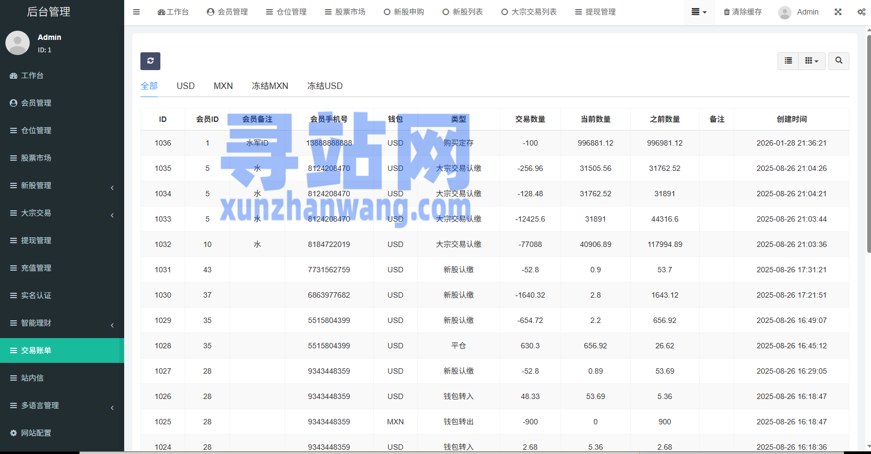
Task: Click the search magnifier icon
Action: pos(839,61)
